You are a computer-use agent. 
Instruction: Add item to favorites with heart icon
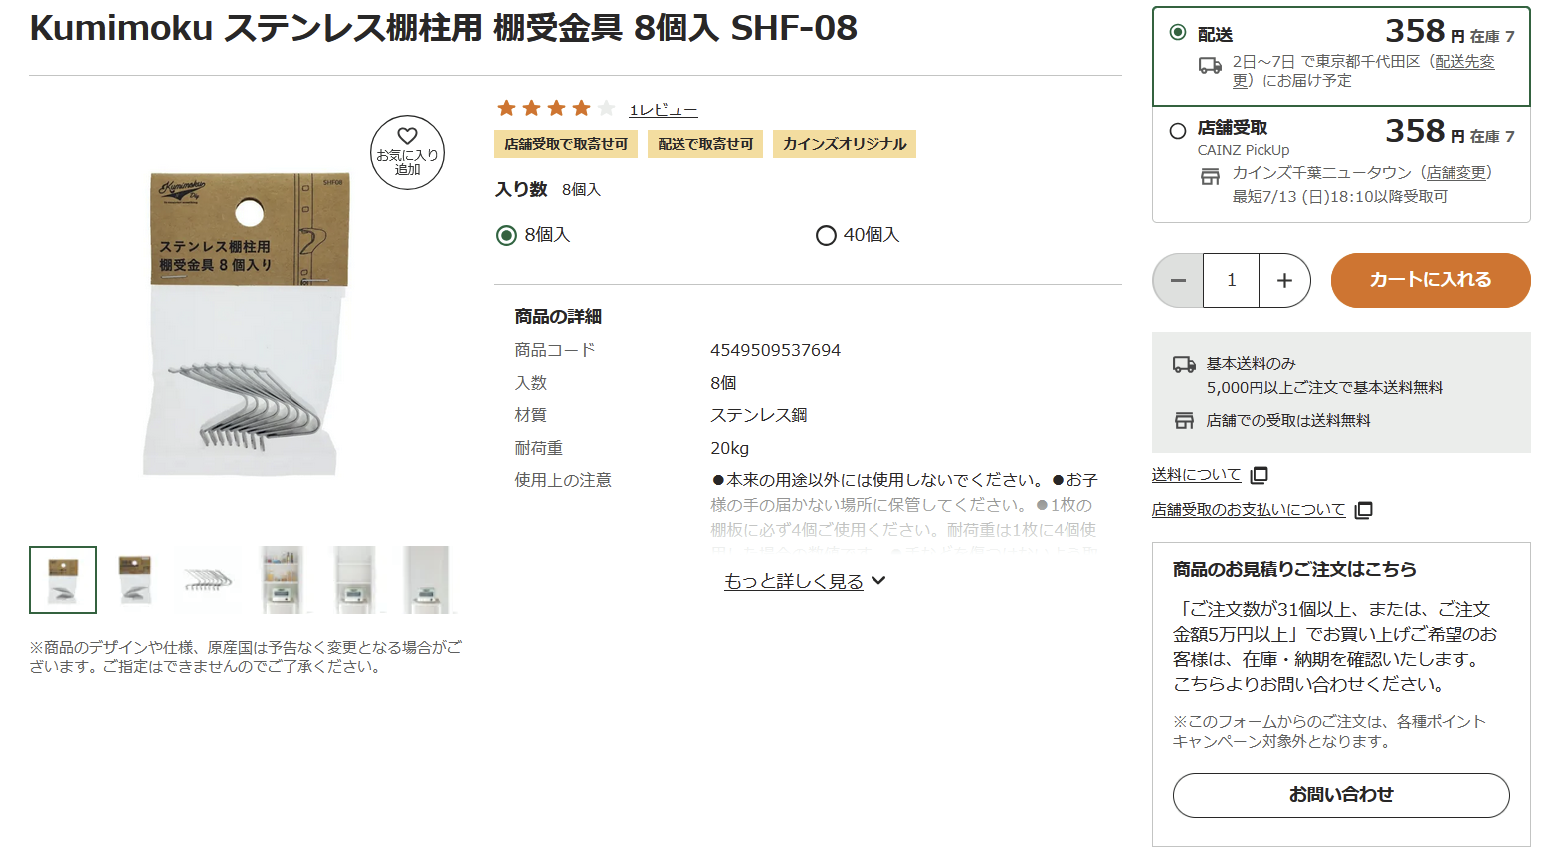click(x=407, y=152)
